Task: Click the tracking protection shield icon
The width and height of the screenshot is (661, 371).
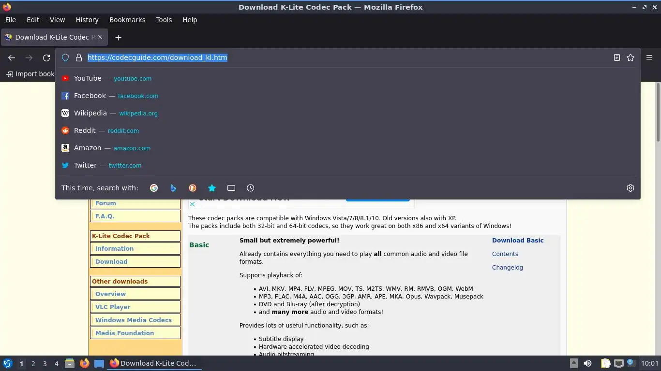Action: [65, 57]
